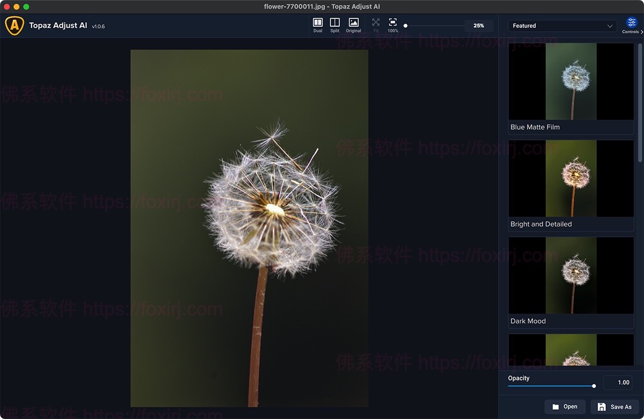Viewport: 644px width, 419px height.
Task: Expand the Featured presets dropdown
Action: 562,26
